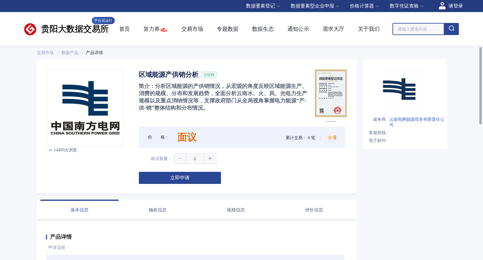Expand the 数据要素登记 dropdown

[x=263, y=6]
